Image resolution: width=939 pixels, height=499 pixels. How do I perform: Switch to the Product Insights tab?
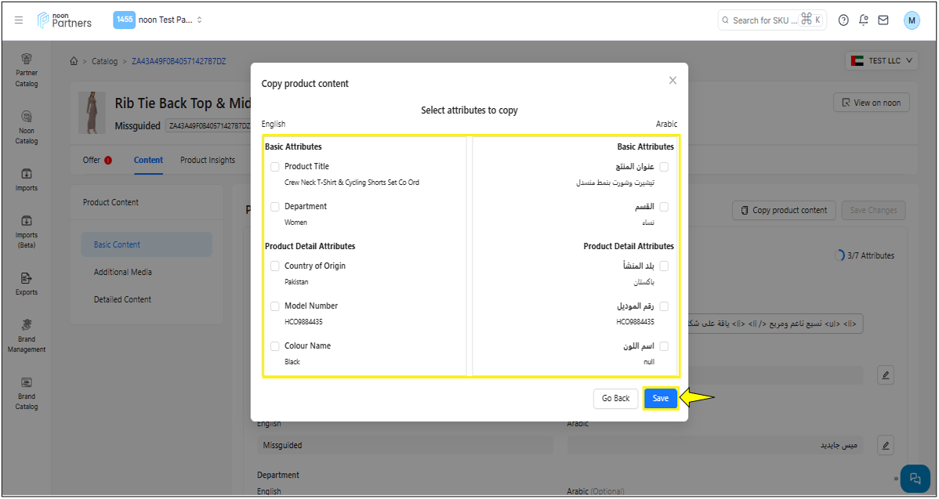(x=208, y=160)
